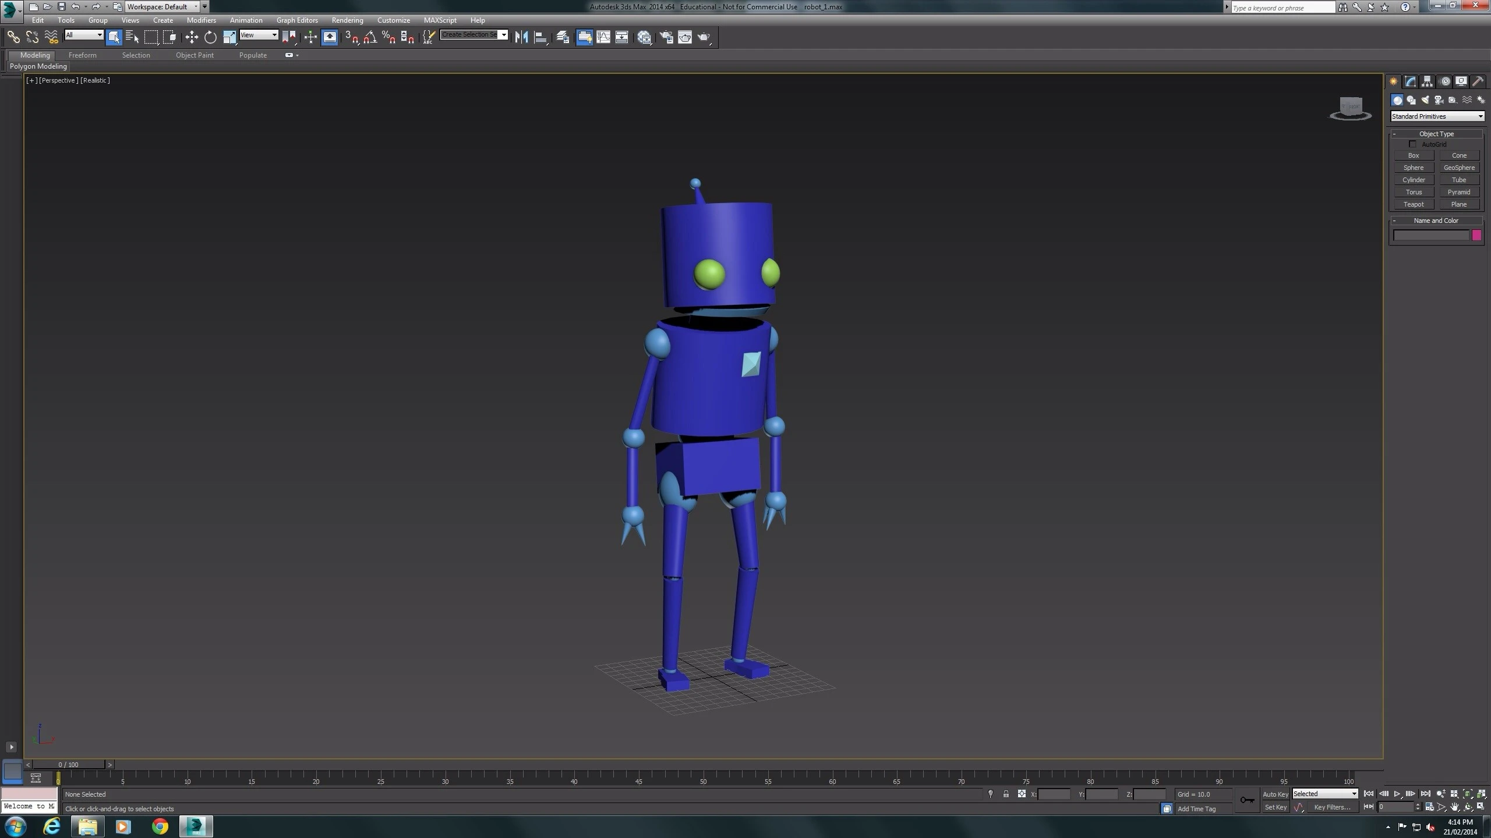Toggle 3D Snaps on

click(x=351, y=37)
